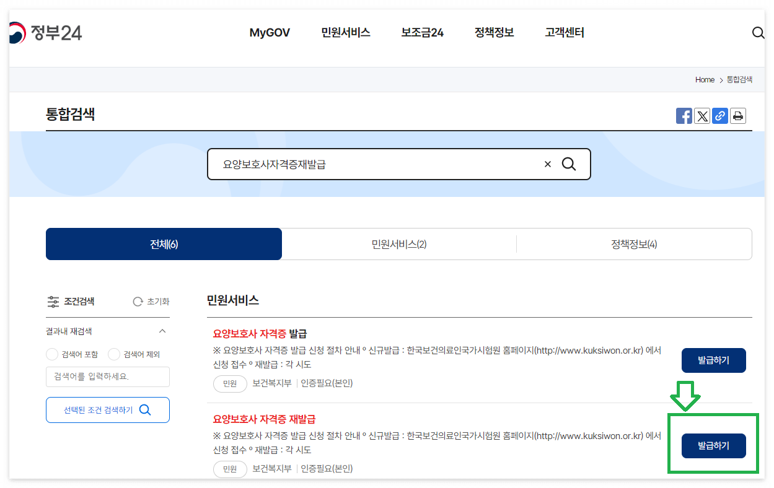This screenshot has width=774, height=488.
Task: Select the 검색어 제외 option
Action: coord(113,353)
